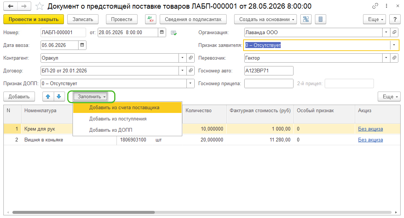The width and height of the screenshot is (404, 218).
Task: Click the Номенклатура column header
Action: point(47,114)
